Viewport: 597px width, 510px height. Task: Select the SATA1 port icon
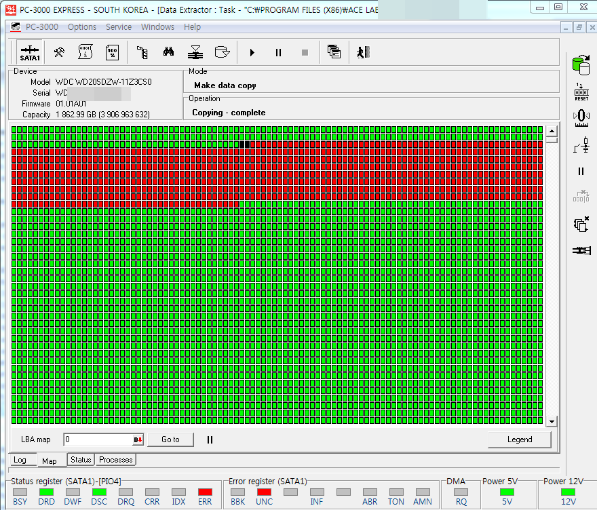tap(30, 53)
